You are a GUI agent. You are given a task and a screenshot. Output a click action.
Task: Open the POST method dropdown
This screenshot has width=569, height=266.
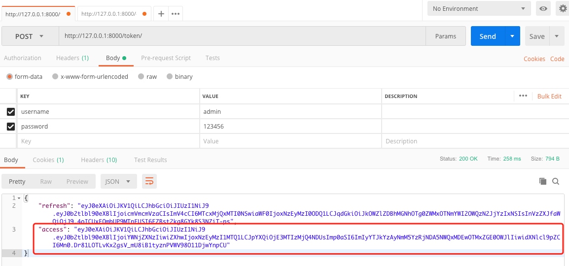coord(30,36)
